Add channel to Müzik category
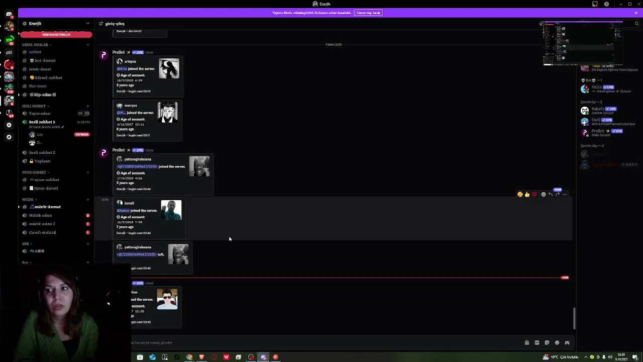The height and width of the screenshot is (362, 643). click(x=87, y=200)
